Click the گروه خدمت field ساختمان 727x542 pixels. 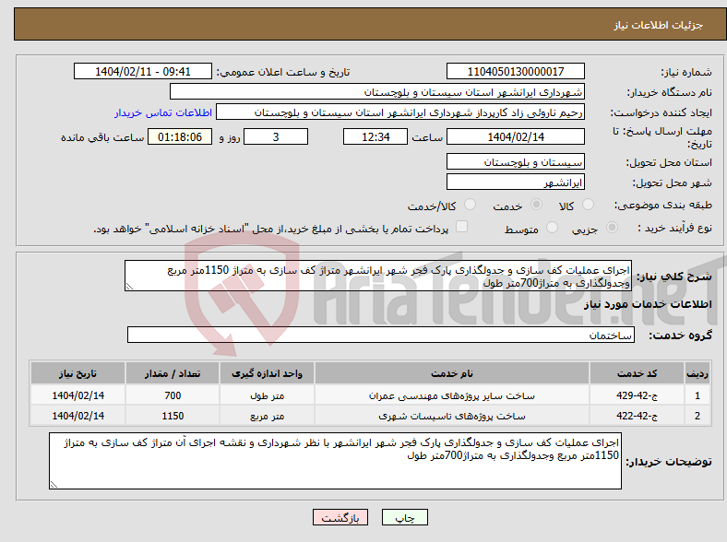(x=381, y=335)
